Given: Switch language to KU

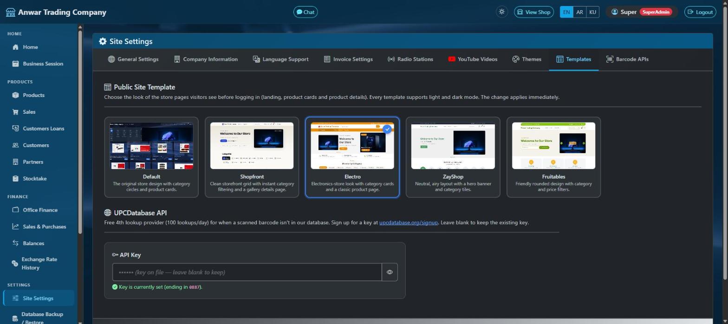Looking at the screenshot, I should 592,12.
